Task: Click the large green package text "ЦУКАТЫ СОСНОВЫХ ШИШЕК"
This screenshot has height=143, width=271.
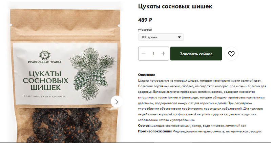Action: pos(45,81)
